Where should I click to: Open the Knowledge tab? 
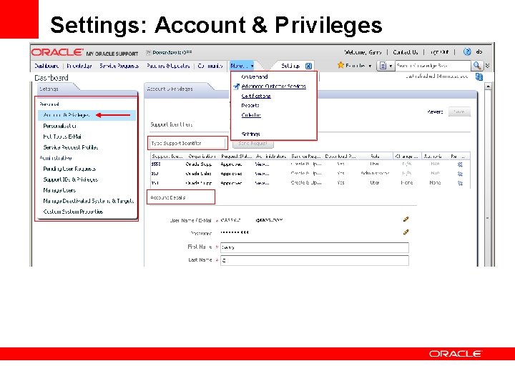(x=79, y=66)
